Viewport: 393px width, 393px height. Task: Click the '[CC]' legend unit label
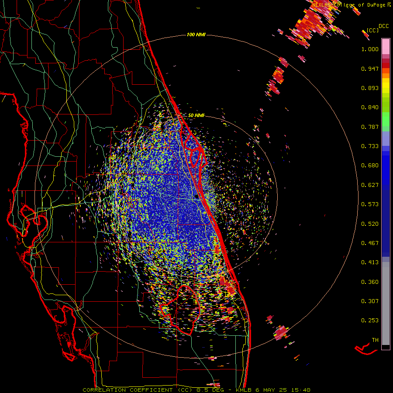373,31
